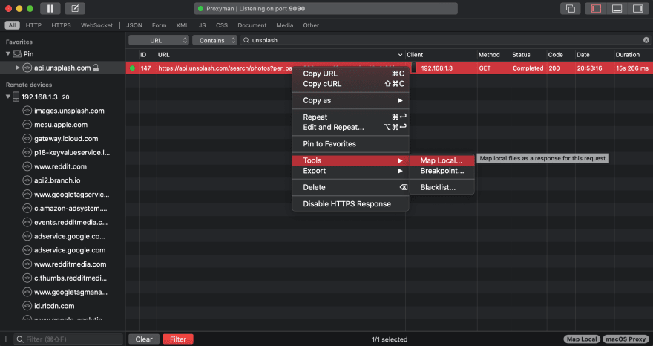Select mesu.apple.com in the sidebar

(61, 125)
